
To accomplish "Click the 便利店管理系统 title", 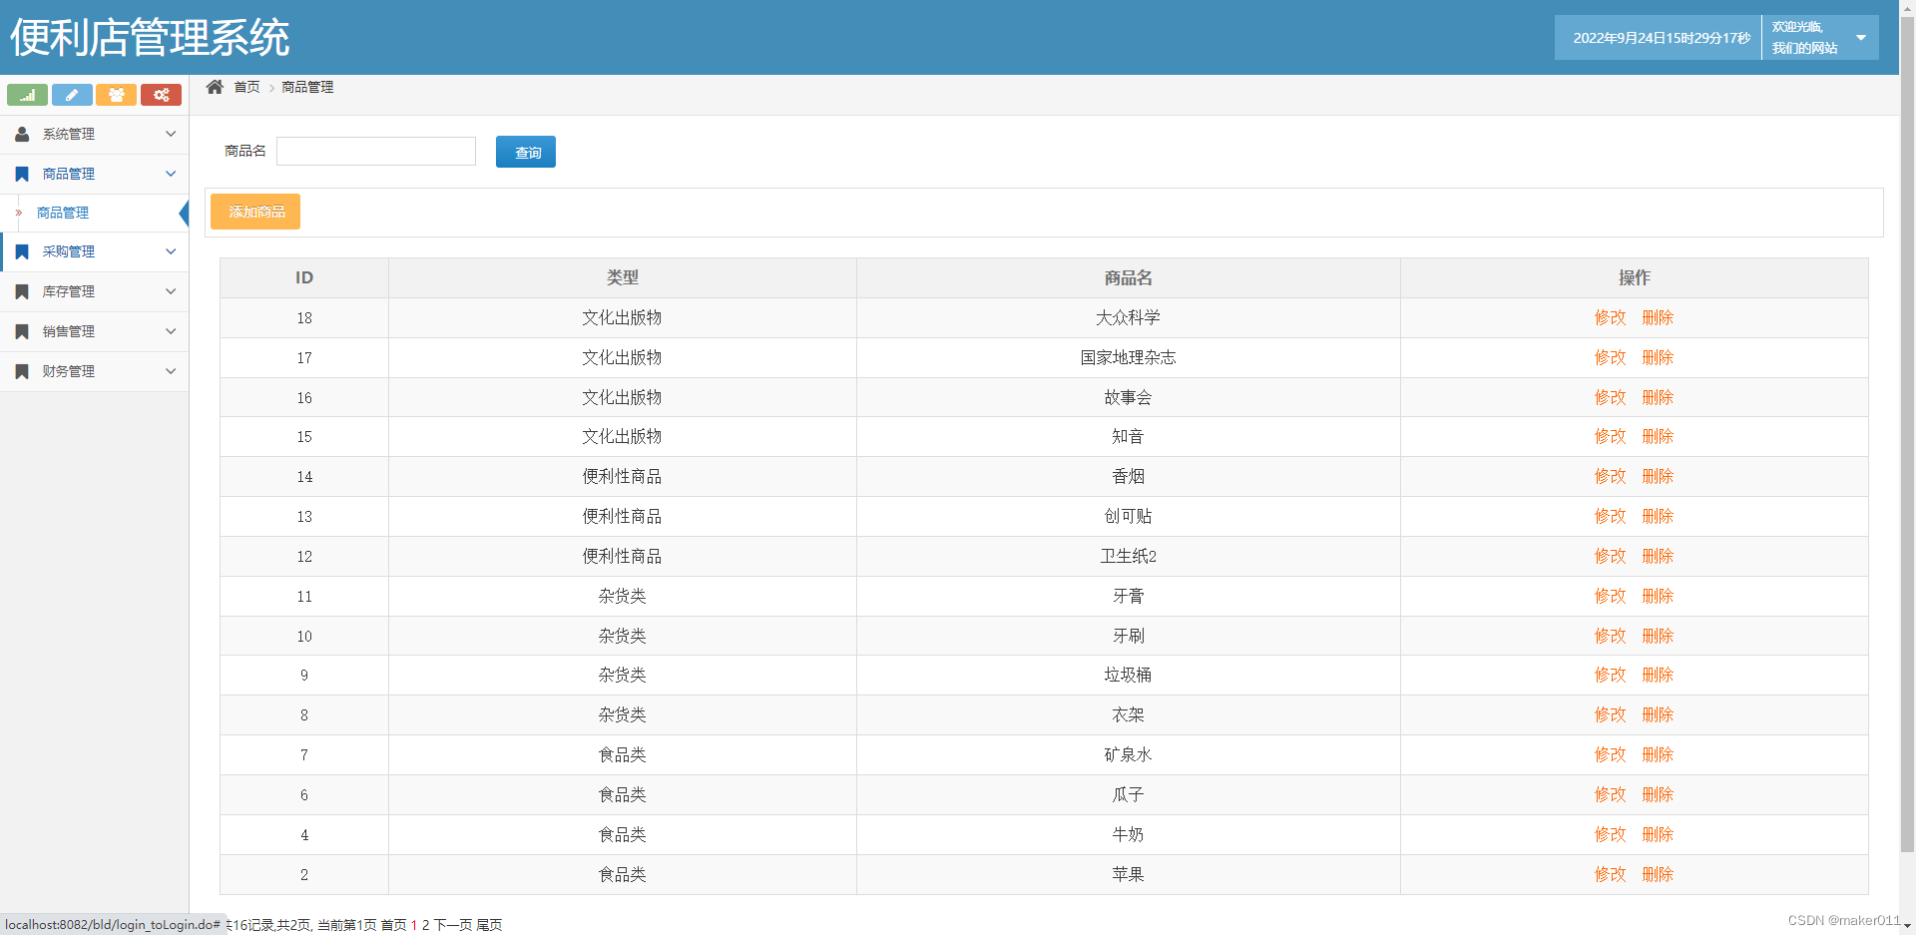I will [150, 38].
